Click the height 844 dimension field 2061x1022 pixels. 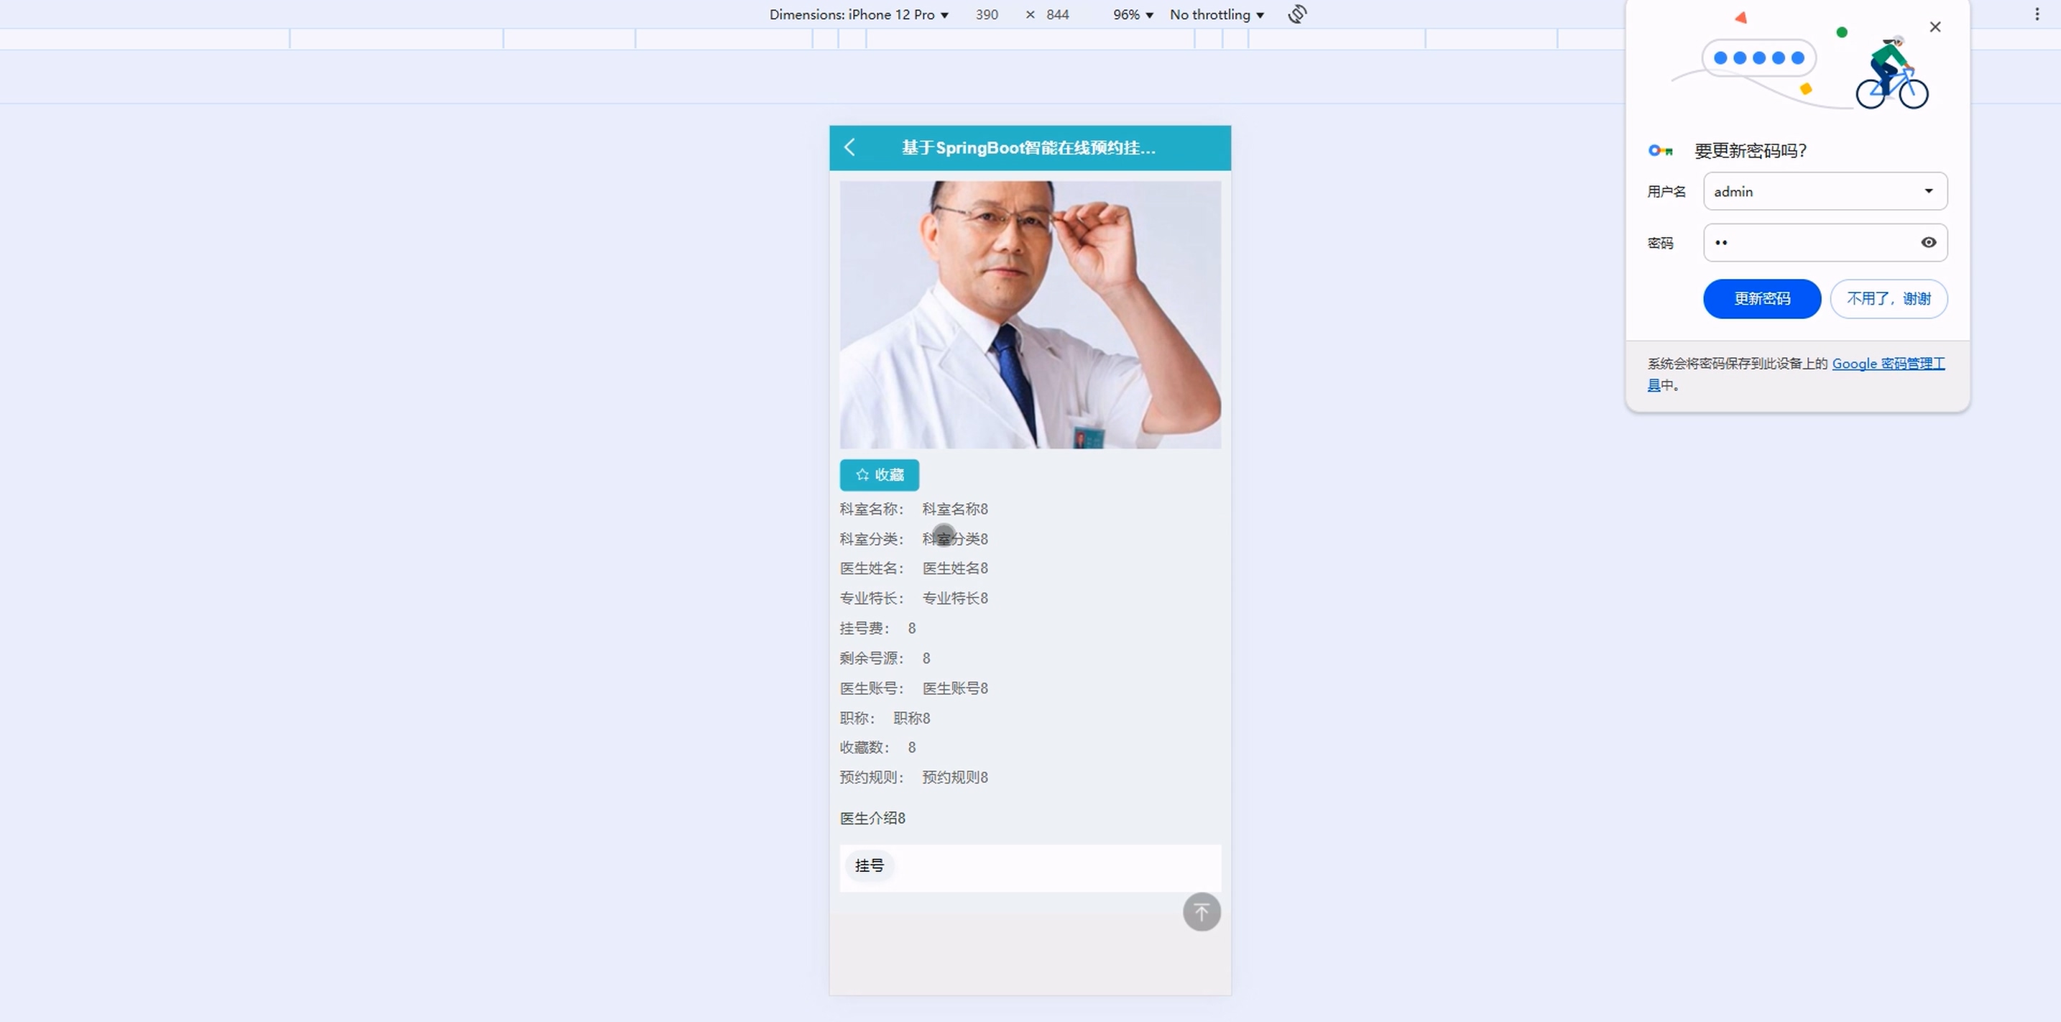[1057, 14]
